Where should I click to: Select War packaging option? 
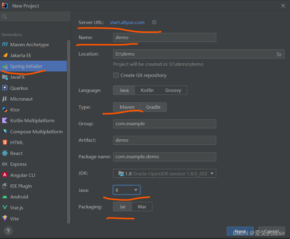click(142, 207)
